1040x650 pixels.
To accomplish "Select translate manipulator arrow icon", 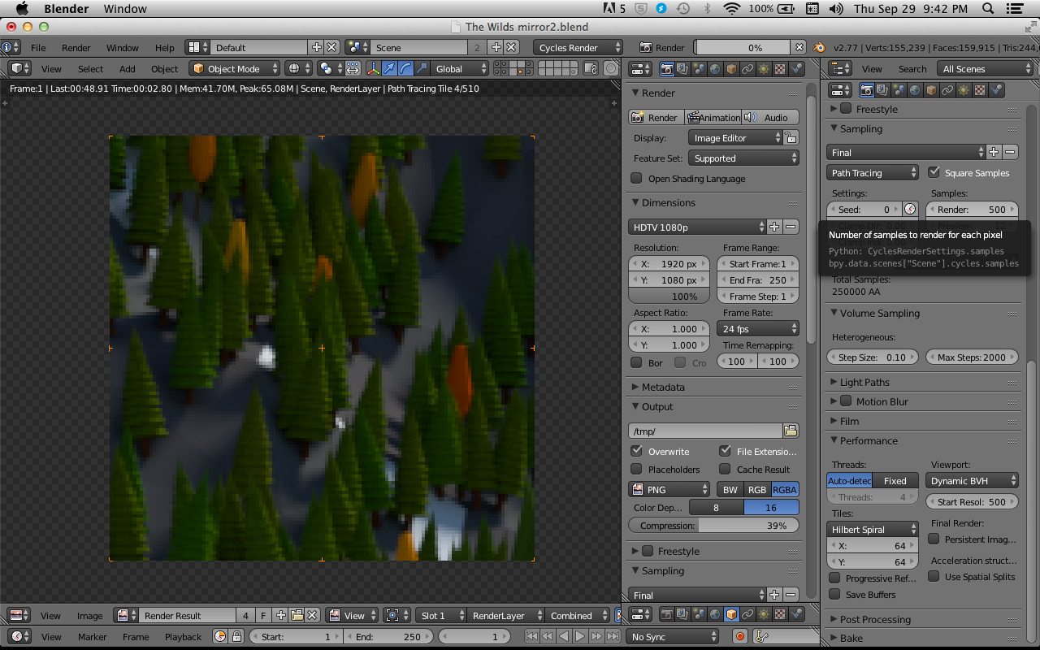I will 389,69.
